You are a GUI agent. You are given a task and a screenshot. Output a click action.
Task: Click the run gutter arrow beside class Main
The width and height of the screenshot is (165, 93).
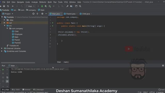[53, 23]
